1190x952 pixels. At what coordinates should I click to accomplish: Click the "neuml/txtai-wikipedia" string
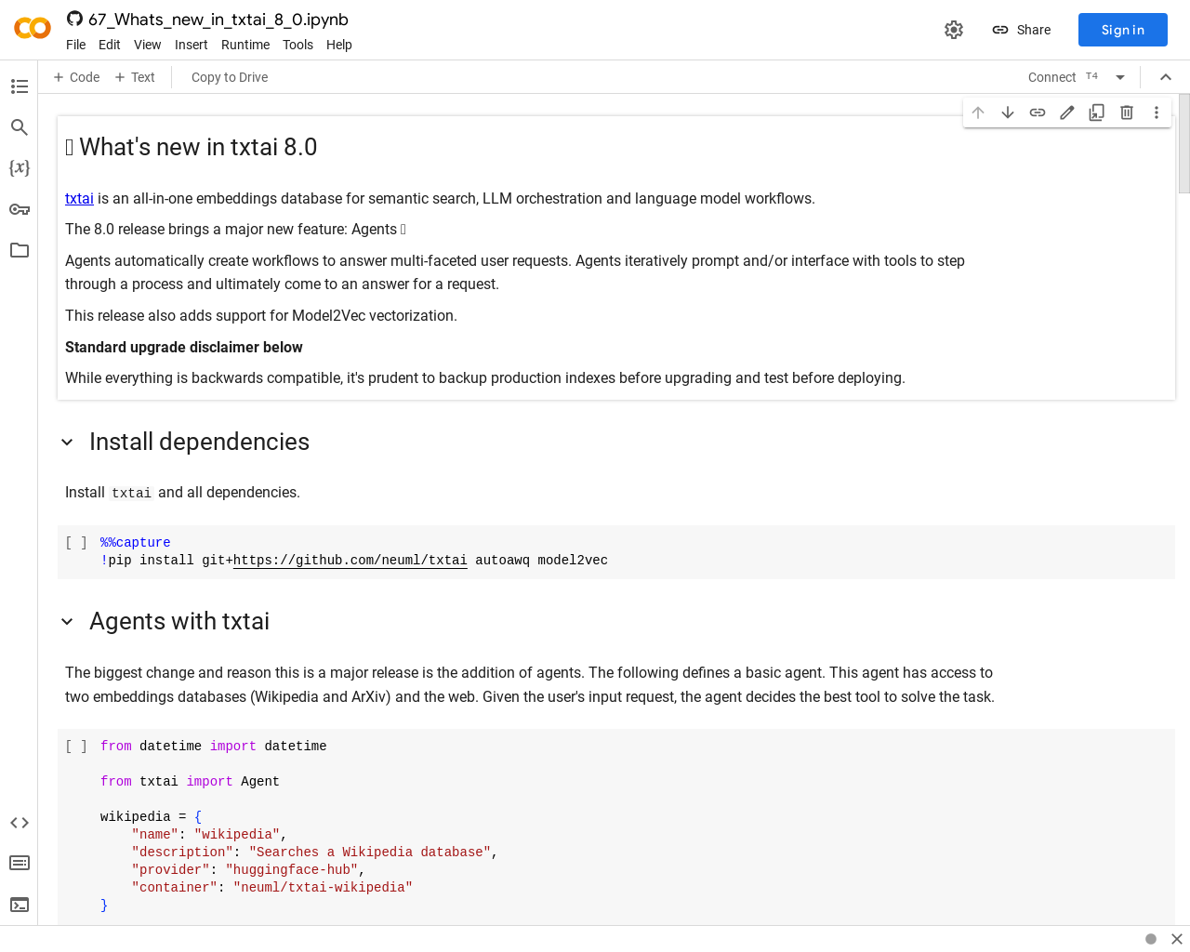pos(323,888)
